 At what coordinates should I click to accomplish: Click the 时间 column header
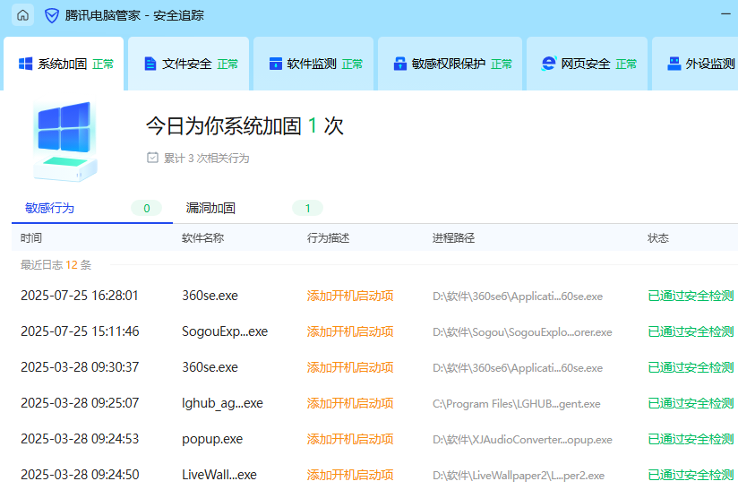tap(31, 238)
